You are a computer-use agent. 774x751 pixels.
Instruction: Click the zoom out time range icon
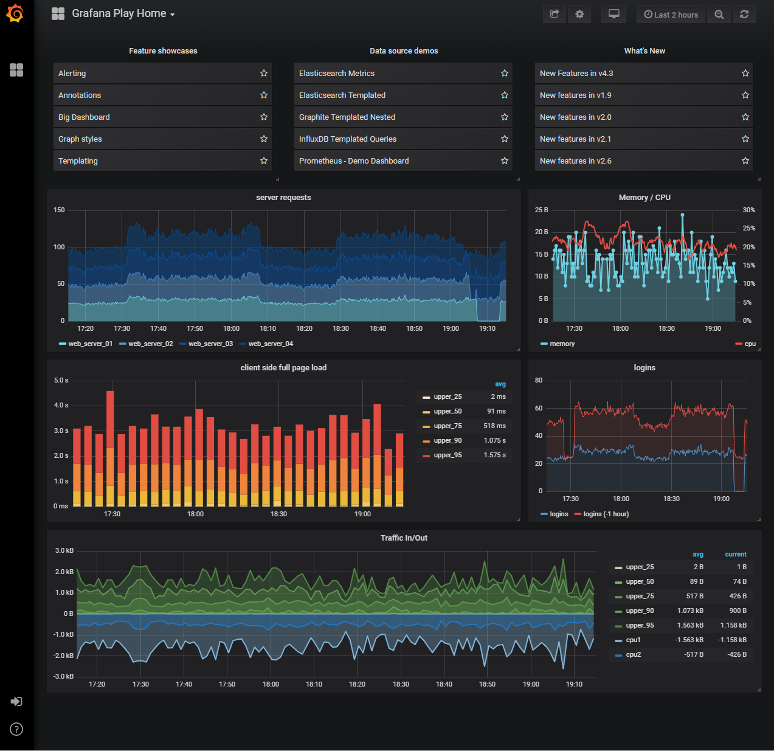click(719, 14)
